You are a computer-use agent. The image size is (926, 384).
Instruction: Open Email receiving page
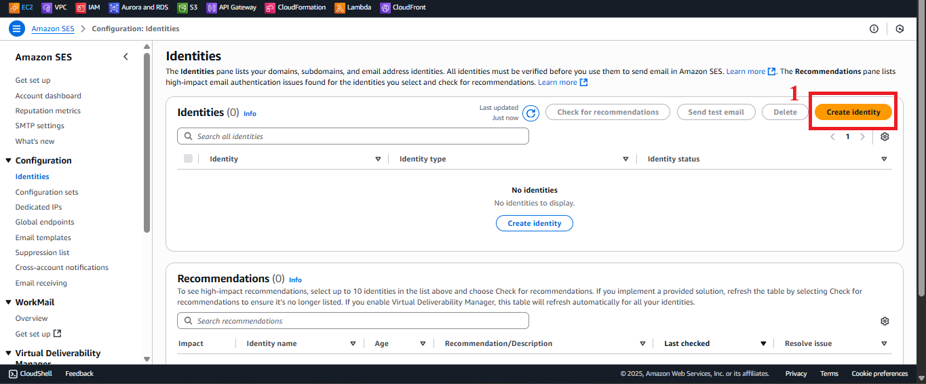pyautogui.click(x=41, y=283)
